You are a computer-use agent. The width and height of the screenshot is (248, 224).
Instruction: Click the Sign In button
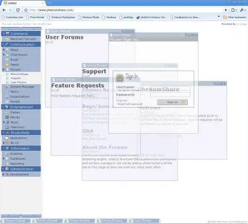pos(172,102)
